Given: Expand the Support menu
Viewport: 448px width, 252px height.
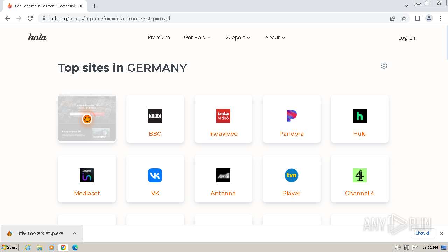Looking at the screenshot, I should 238,37.
